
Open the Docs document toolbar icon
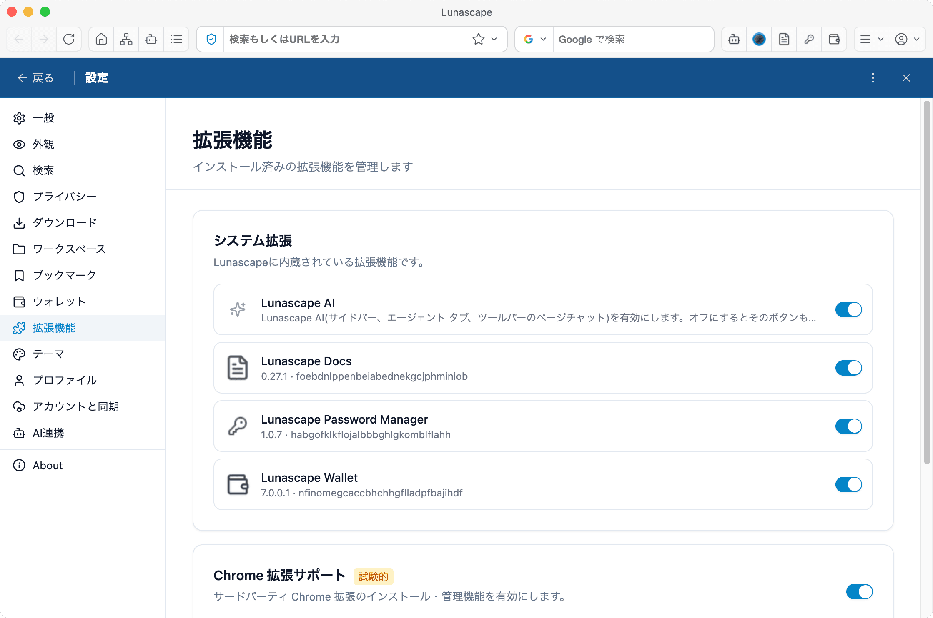[784, 39]
